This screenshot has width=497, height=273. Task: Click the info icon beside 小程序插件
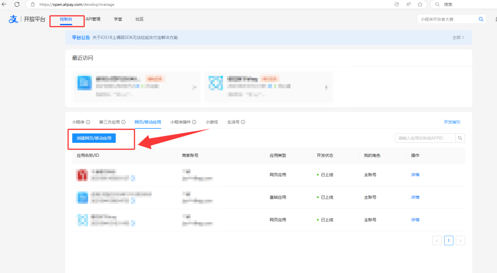point(194,122)
